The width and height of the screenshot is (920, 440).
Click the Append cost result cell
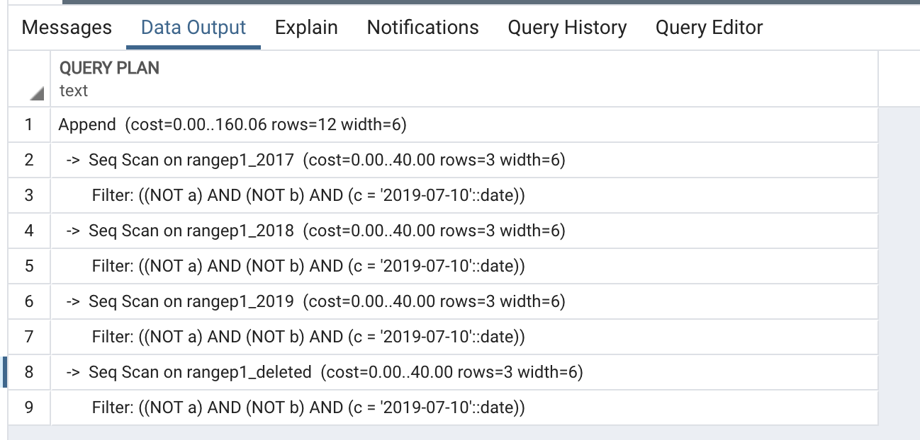tap(232, 125)
